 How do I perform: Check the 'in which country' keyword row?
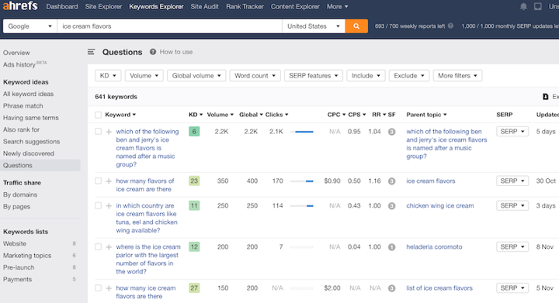(x=98, y=205)
